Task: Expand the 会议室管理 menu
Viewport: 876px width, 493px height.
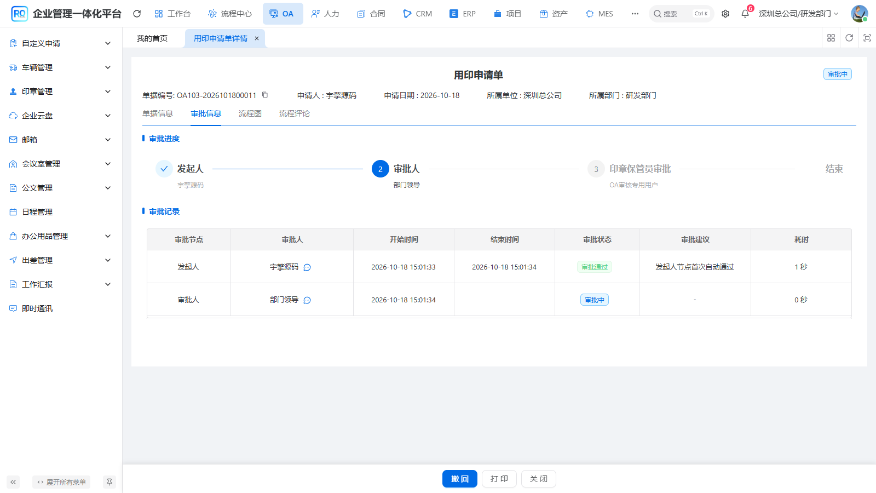Action: (x=61, y=164)
